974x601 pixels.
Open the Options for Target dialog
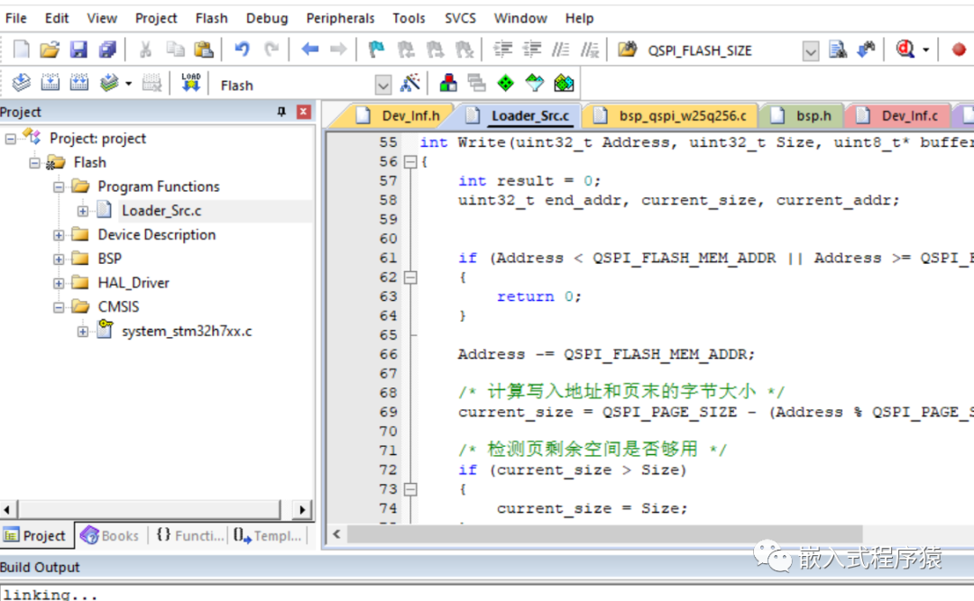pos(410,82)
